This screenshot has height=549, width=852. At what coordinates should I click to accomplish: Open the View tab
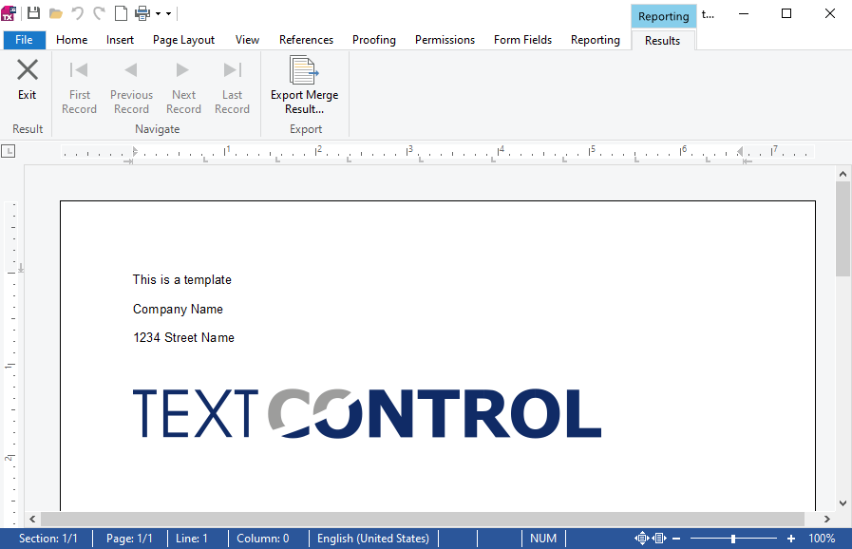point(247,40)
